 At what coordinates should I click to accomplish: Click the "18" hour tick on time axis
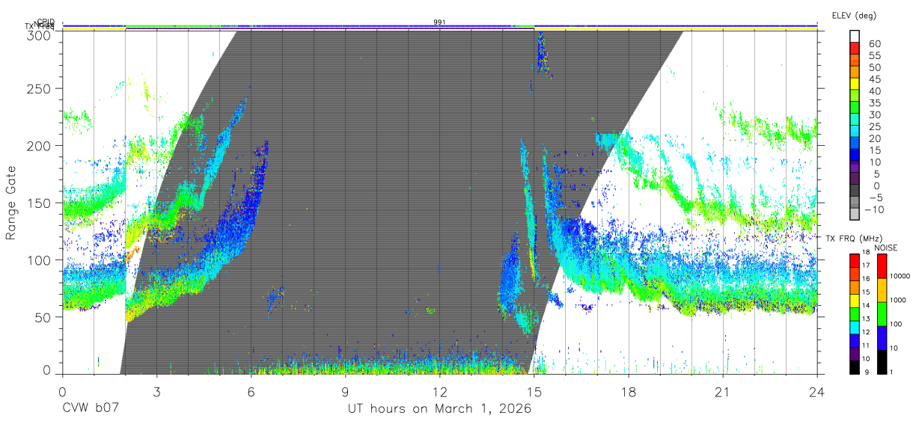629,391
